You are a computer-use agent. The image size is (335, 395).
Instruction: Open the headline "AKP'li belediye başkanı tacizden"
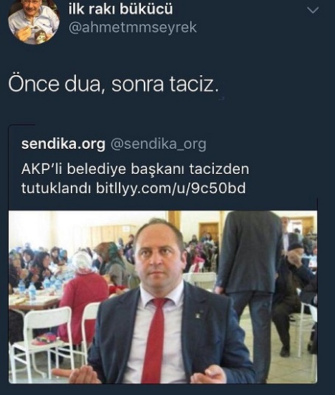tap(135, 169)
